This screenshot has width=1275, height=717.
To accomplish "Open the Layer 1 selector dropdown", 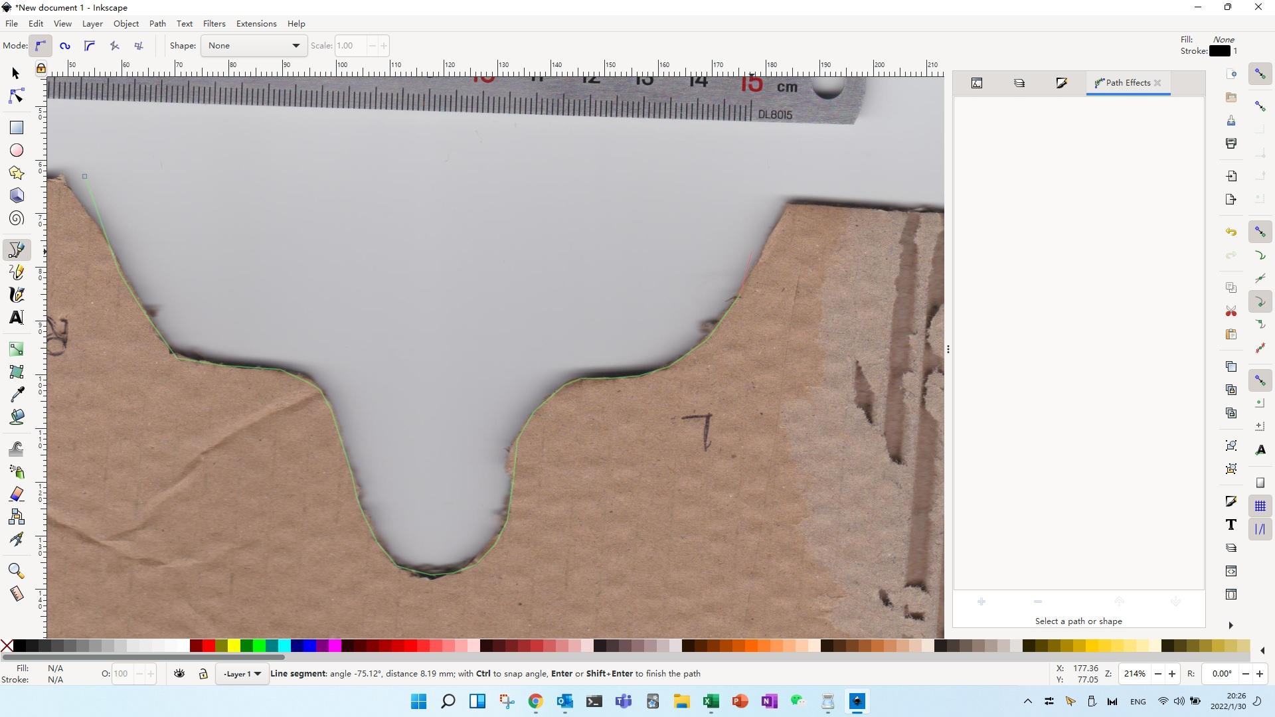I will 241,673.
